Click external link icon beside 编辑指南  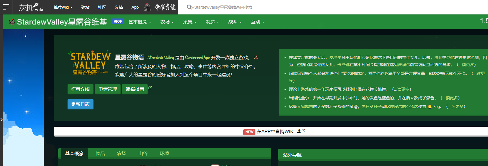pyautogui.click(x=150, y=88)
